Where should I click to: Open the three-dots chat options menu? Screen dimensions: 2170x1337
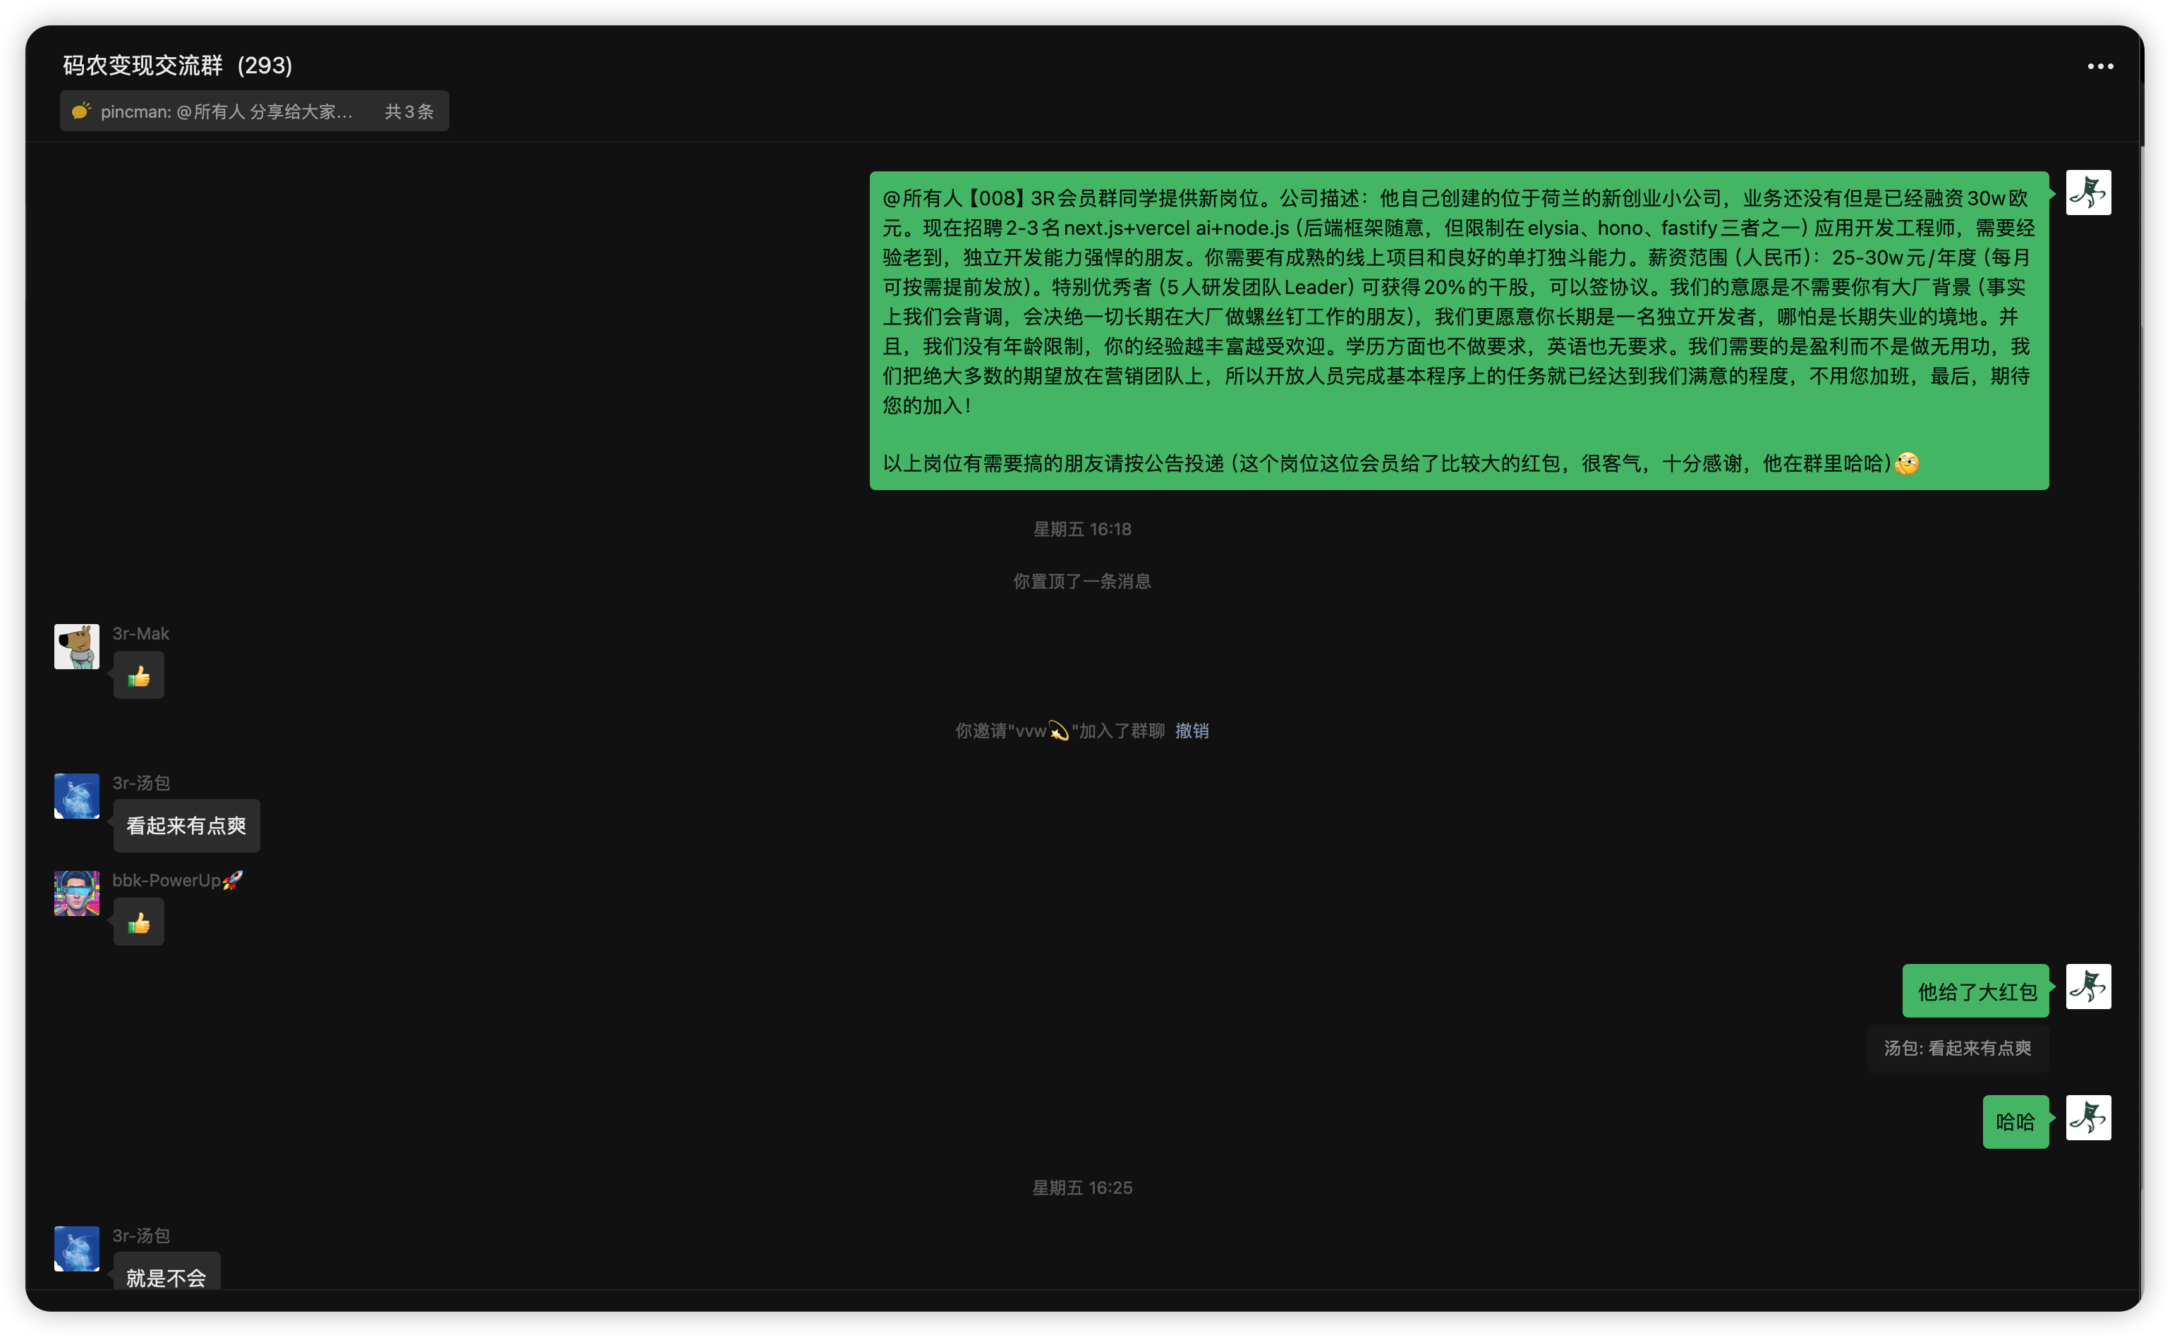[x=2099, y=66]
